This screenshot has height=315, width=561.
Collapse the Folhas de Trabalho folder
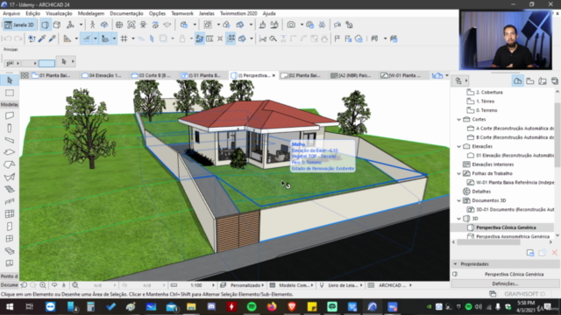[x=459, y=173]
